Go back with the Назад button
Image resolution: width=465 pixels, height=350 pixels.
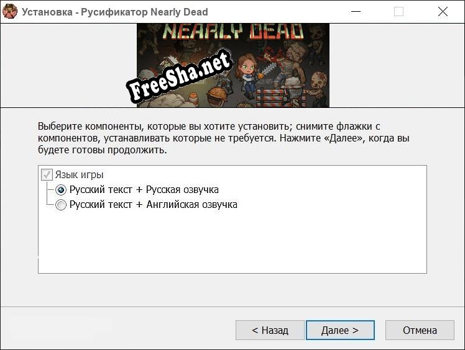tap(270, 330)
